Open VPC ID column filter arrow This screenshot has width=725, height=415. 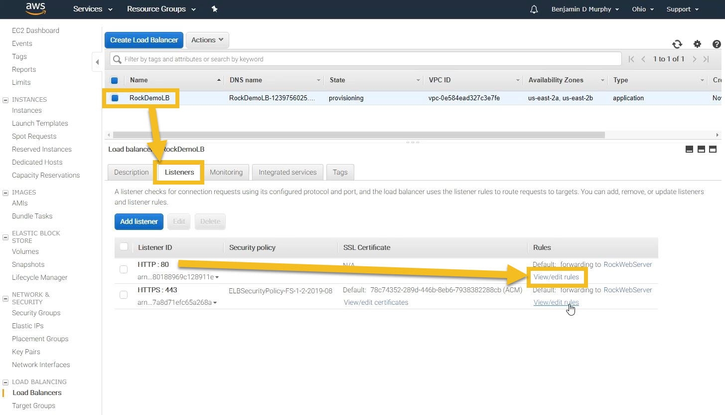(x=518, y=80)
